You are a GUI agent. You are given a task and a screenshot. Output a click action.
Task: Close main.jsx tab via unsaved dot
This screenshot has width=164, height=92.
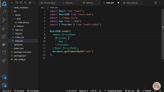click(118, 3)
